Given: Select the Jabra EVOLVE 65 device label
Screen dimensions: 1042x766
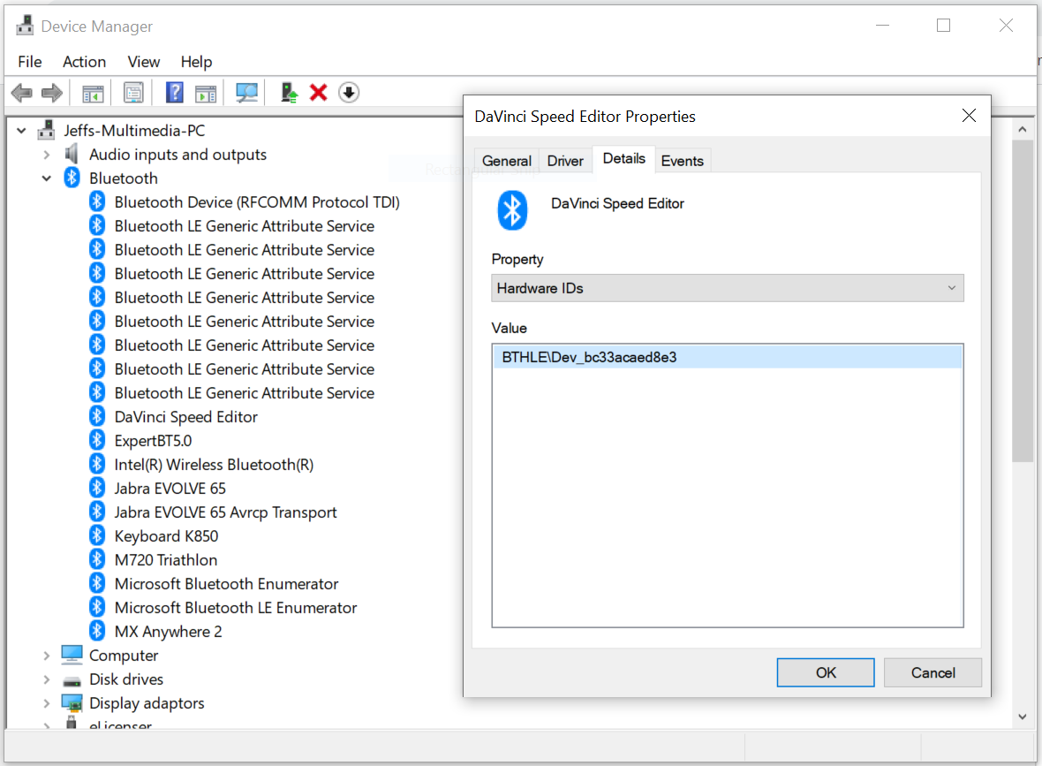Looking at the screenshot, I should coord(170,488).
